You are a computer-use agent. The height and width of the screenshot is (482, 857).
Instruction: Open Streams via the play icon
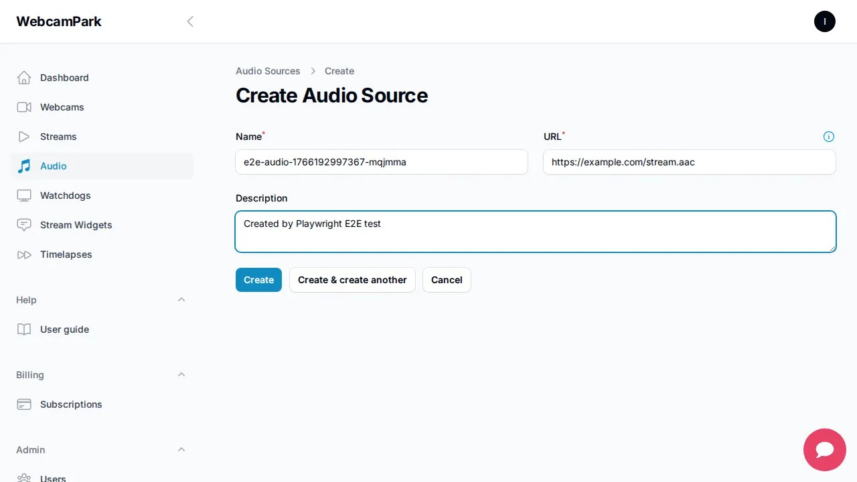(23, 137)
